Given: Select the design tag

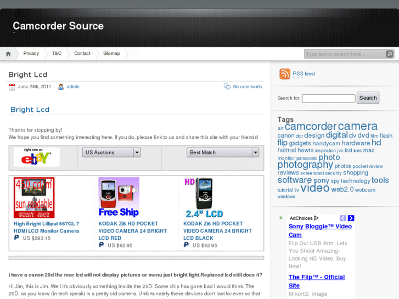Looking at the screenshot, I should click(314, 136).
